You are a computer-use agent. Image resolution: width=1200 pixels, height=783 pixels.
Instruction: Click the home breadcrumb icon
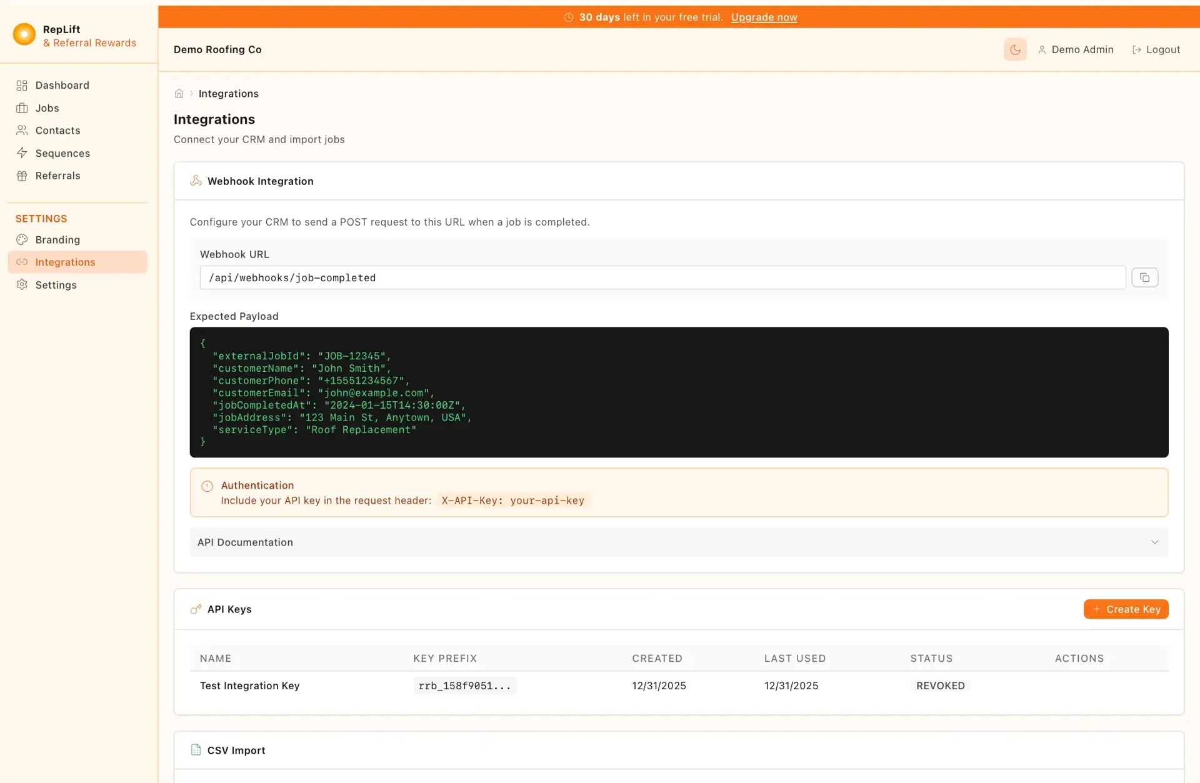[179, 94]
